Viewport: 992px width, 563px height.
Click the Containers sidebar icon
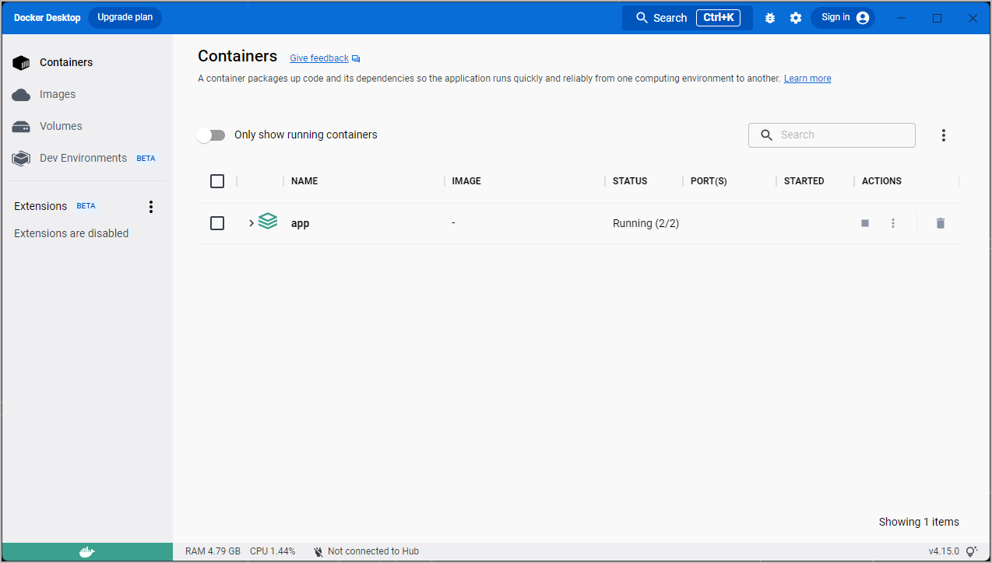coord(21,63)
